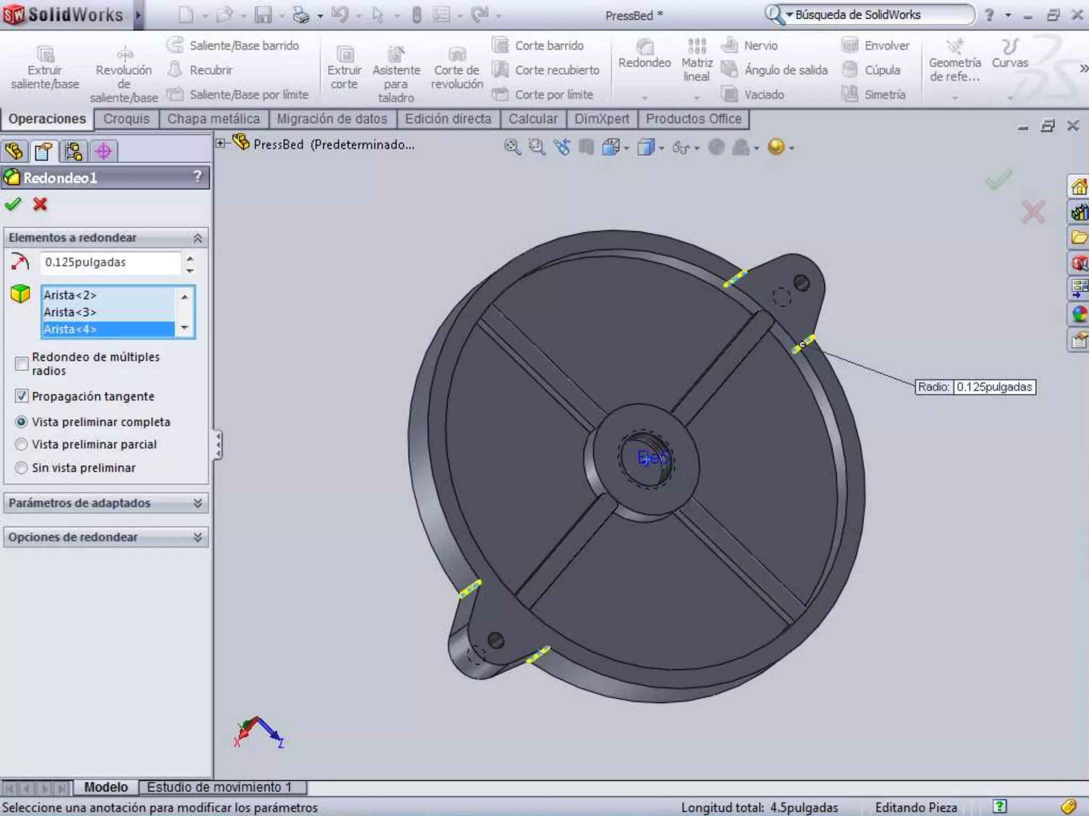Click the DimXpertManager crosshair icon

104,151
